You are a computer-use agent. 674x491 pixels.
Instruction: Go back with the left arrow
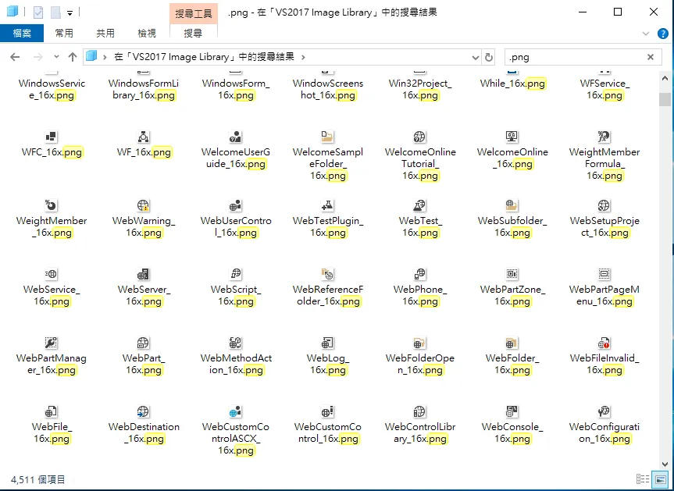[15, 57]
